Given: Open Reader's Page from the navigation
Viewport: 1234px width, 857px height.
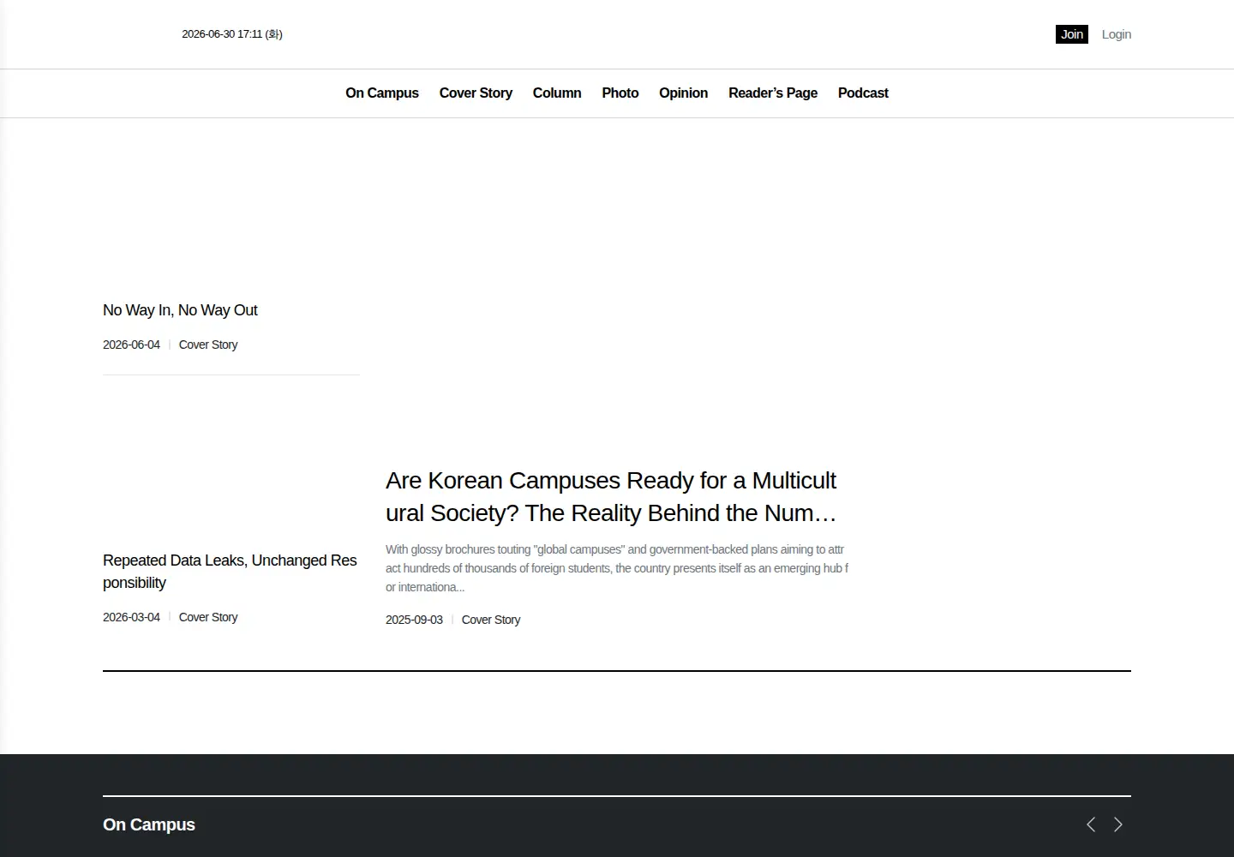Looking at the screenshot, I should 773,93.
